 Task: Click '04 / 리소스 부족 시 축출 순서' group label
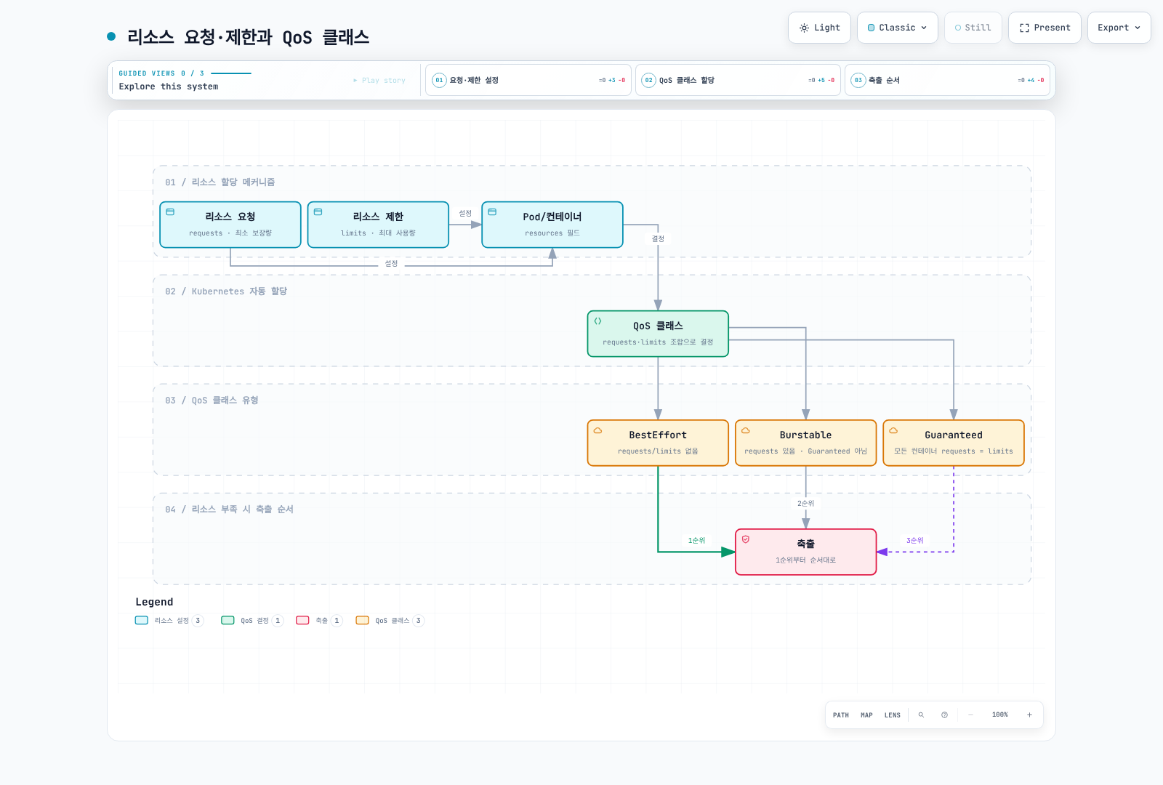[229, 510]
